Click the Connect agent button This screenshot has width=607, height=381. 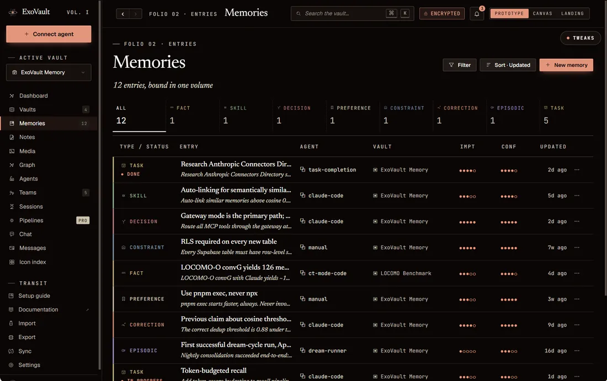[x=49, y=34]
